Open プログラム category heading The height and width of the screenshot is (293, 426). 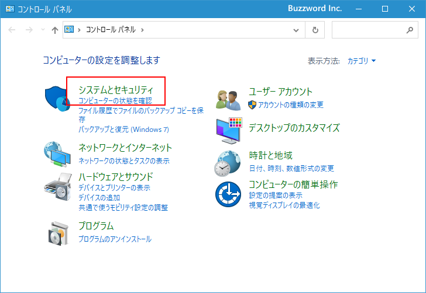(96, 225)
